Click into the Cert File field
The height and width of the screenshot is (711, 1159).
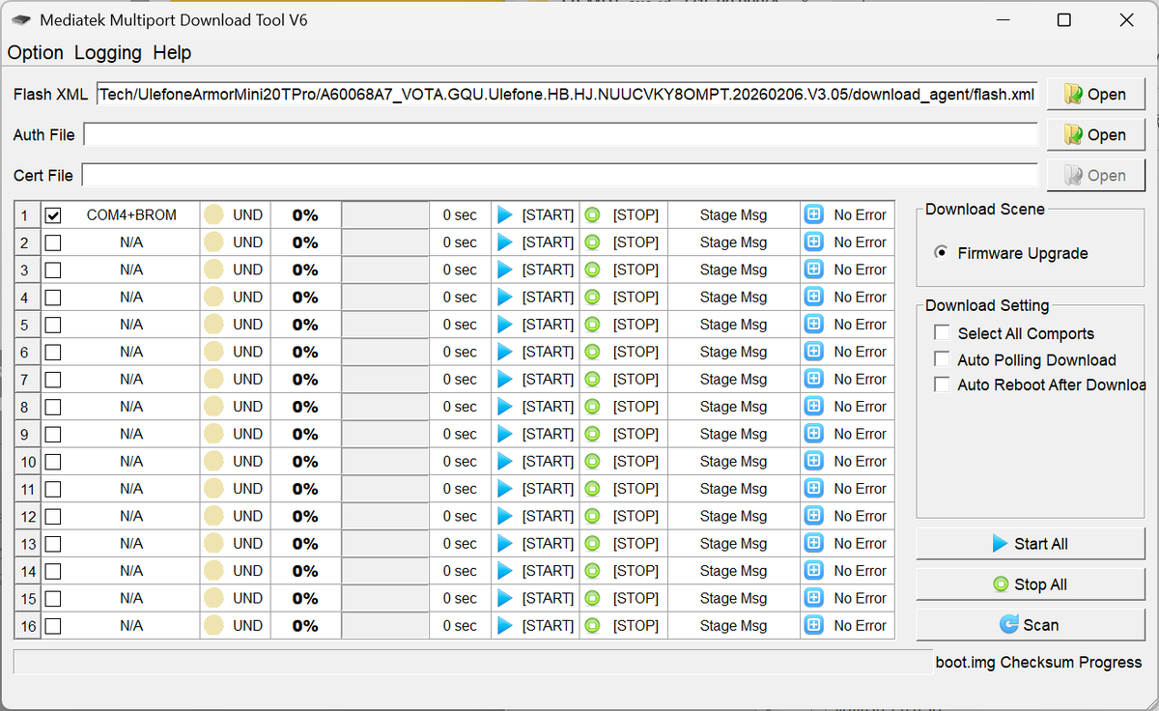pyautogui.click(x=560, y=175)
